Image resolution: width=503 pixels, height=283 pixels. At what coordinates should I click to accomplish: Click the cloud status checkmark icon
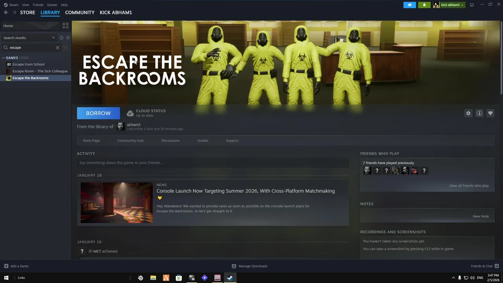click(130, 113)
